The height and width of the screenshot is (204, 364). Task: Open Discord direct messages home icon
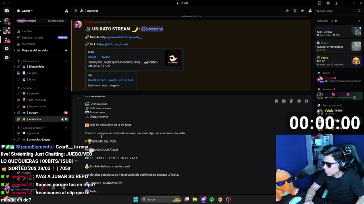point(7,11)
